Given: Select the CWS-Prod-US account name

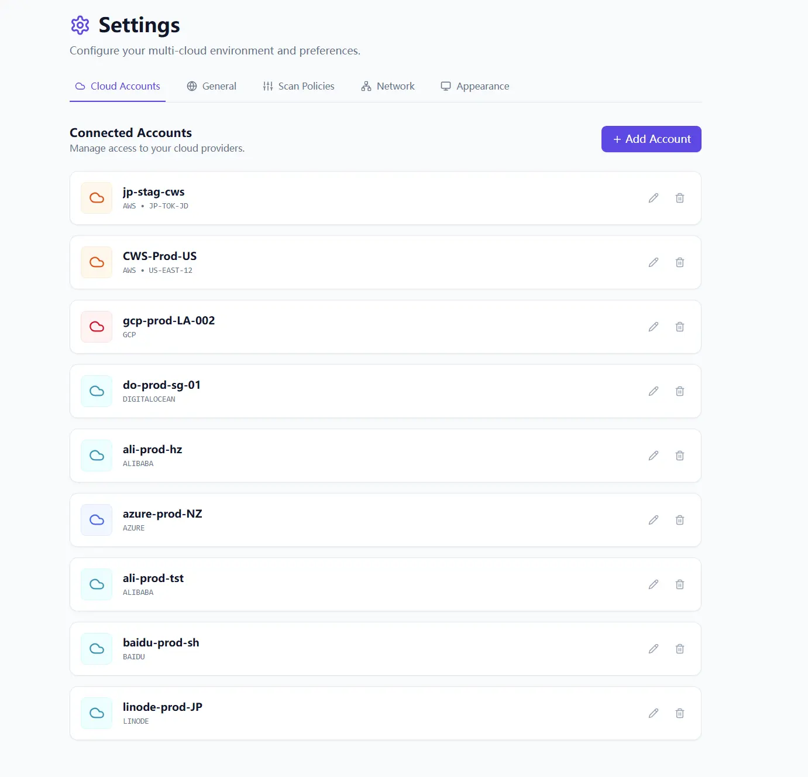Looking at the screenshot, I should click(160, 256).
